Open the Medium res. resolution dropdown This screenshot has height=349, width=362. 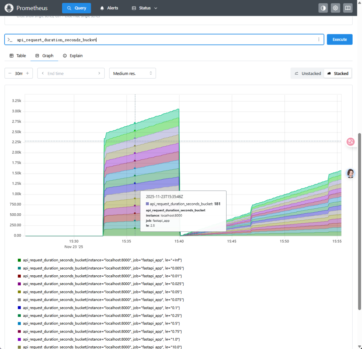click(132, 73)
